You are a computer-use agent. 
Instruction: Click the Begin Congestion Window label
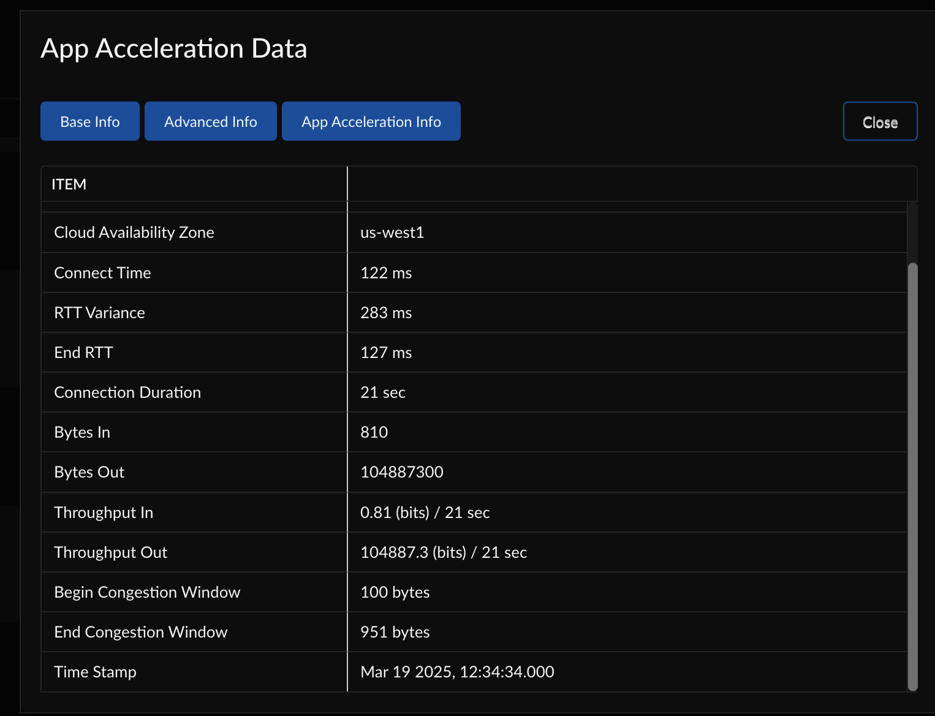(147, 592)
